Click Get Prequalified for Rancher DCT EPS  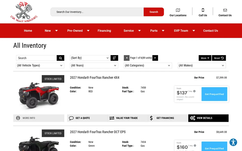pyautogui.click(x=214, y=146)
